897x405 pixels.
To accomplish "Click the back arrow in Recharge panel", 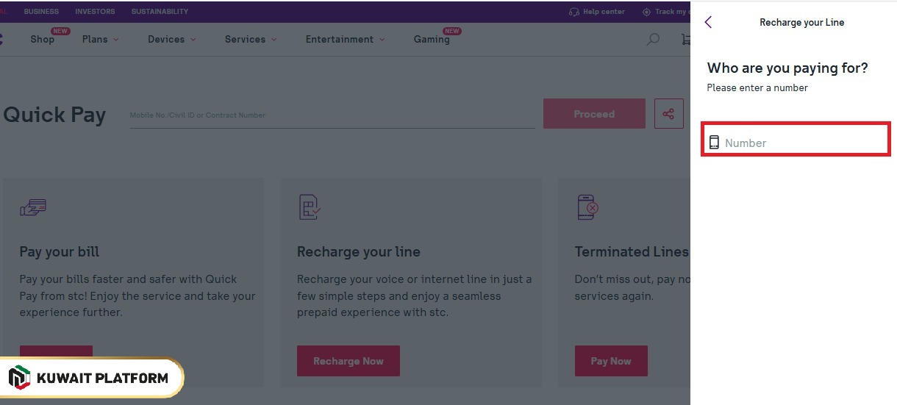I will pos(708,22).
